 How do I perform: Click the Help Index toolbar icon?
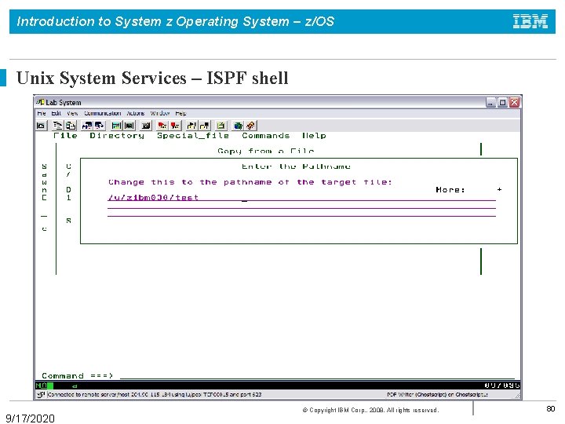pos(250,126)
